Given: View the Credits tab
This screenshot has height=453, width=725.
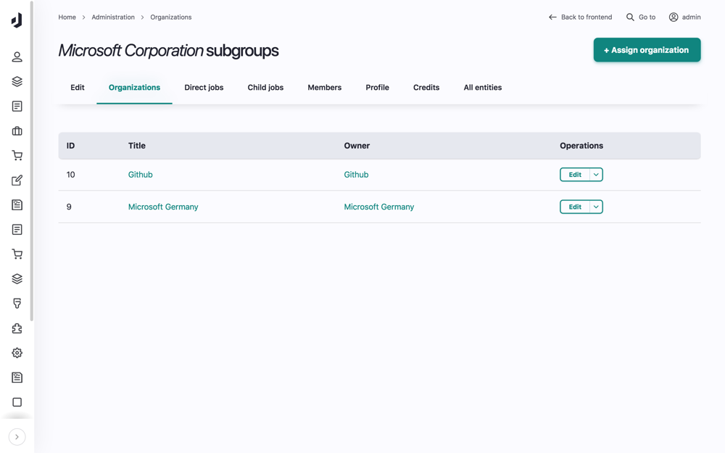Looking at the screenshot, I should pos(426,88).
